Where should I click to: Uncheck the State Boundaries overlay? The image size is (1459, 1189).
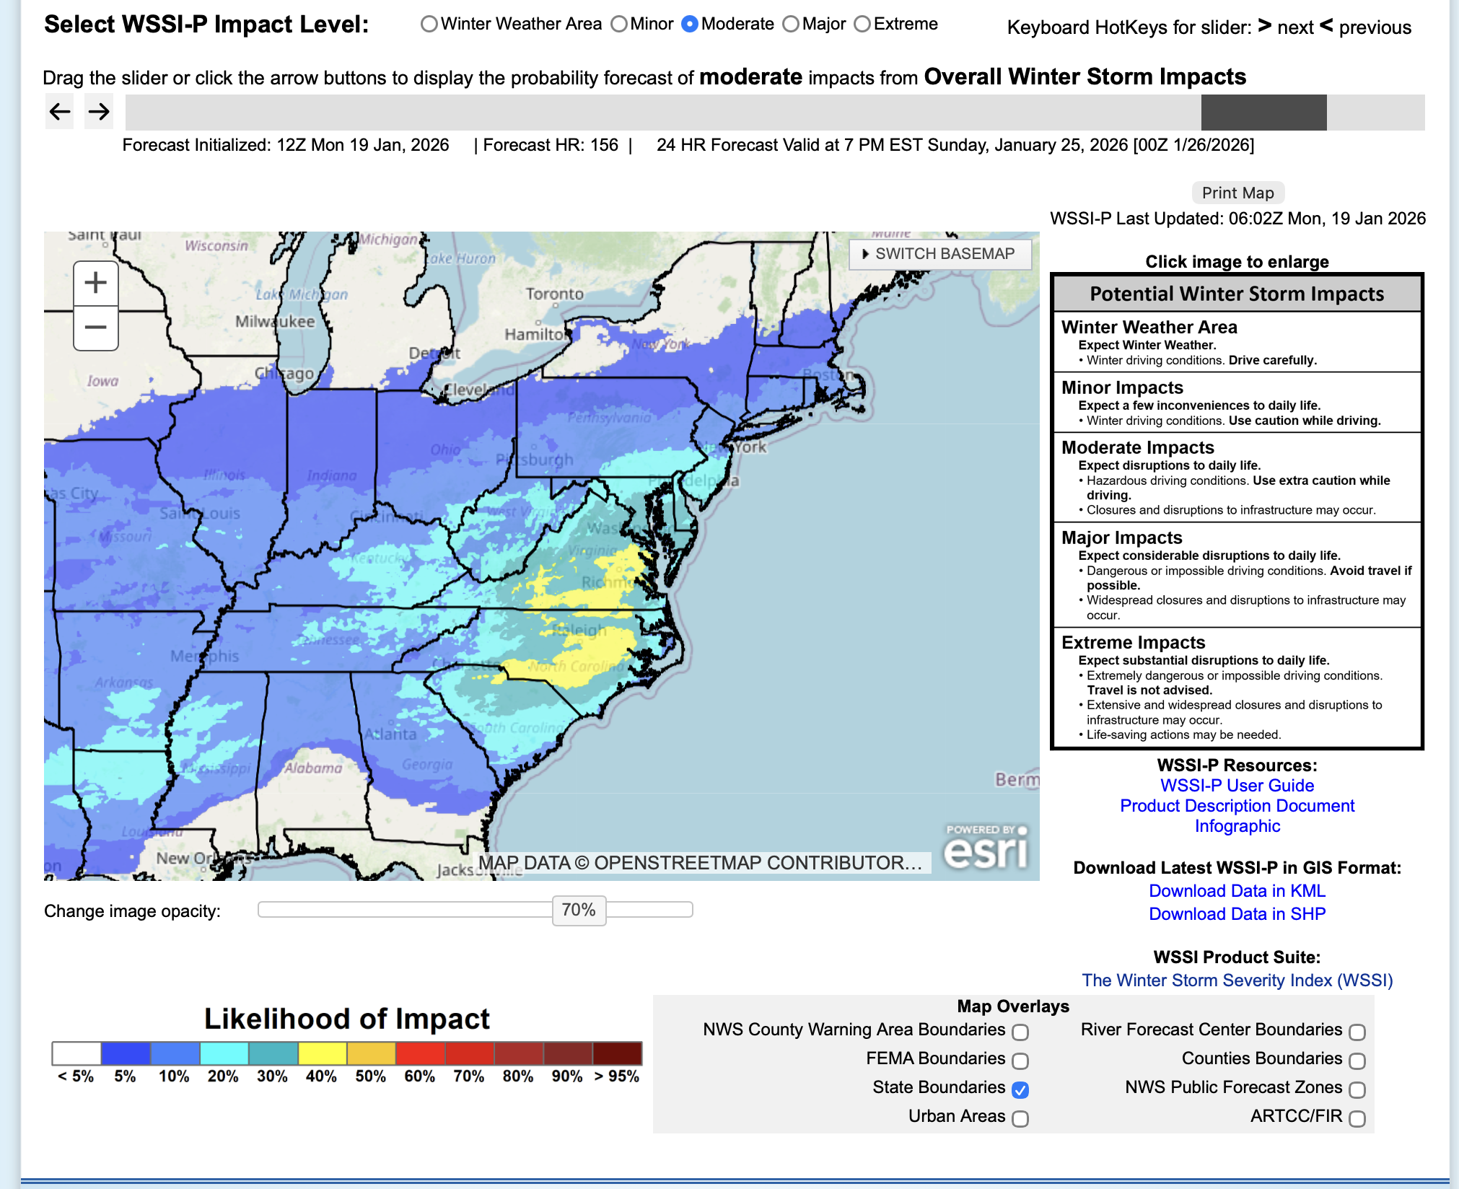tap(1020, 1089)
